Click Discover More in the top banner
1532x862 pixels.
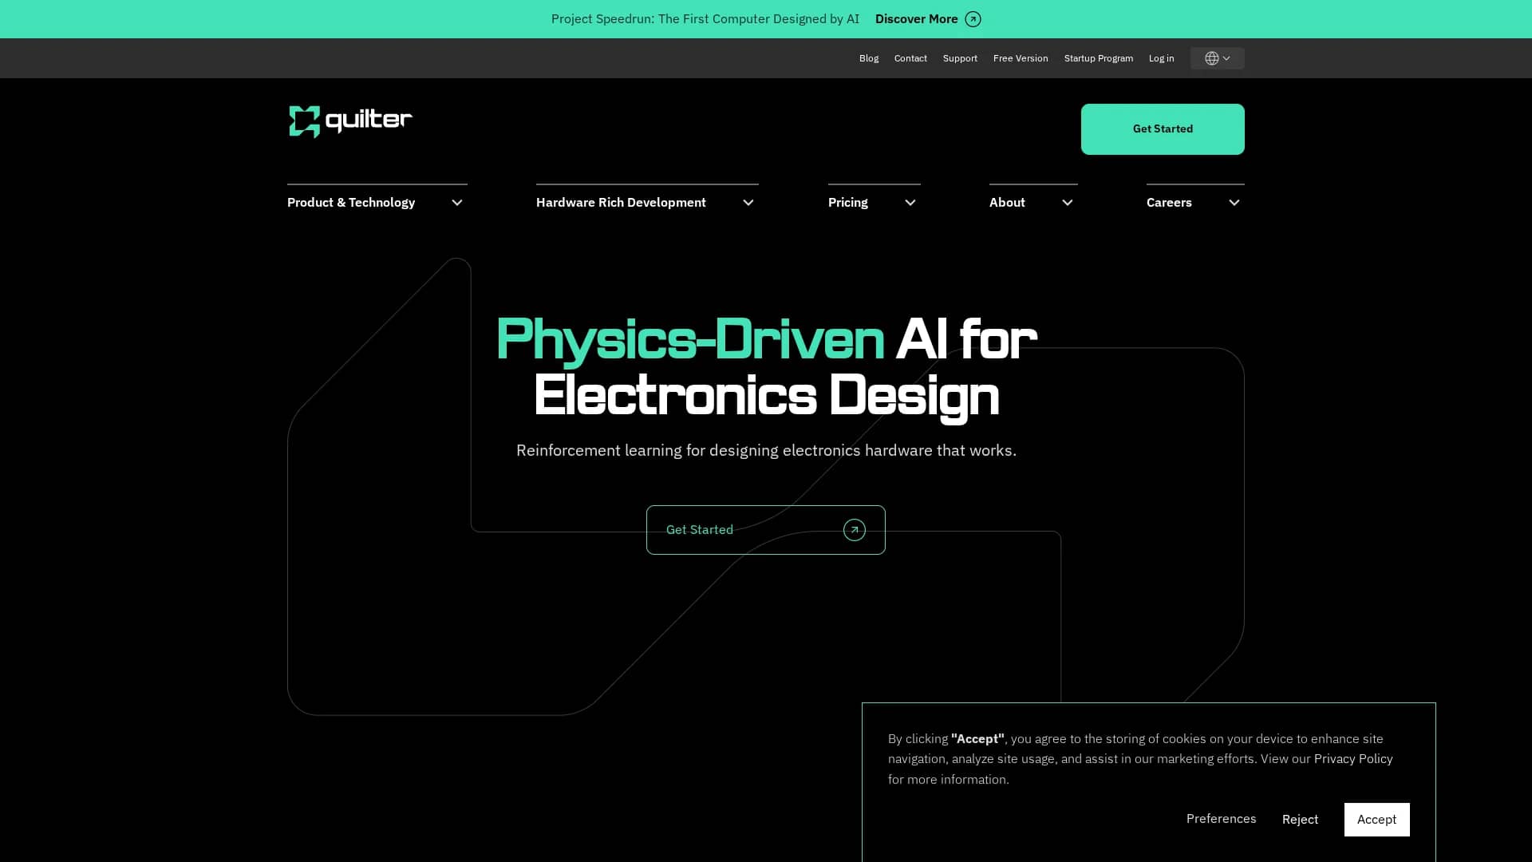click(917, 19)
